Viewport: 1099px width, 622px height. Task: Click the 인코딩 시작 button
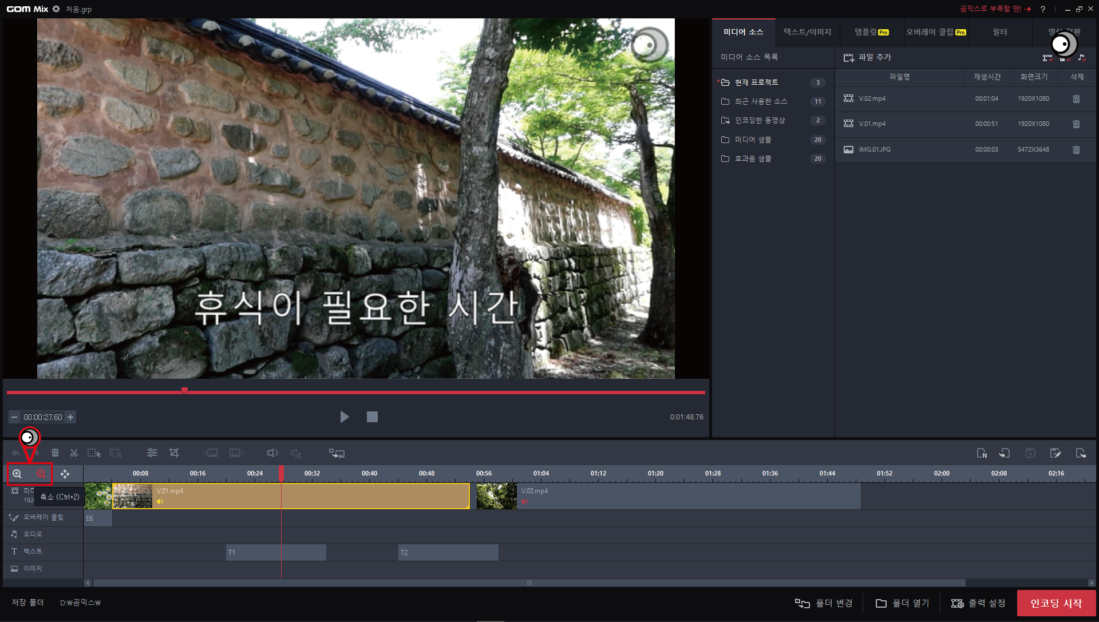[1055, 603]
